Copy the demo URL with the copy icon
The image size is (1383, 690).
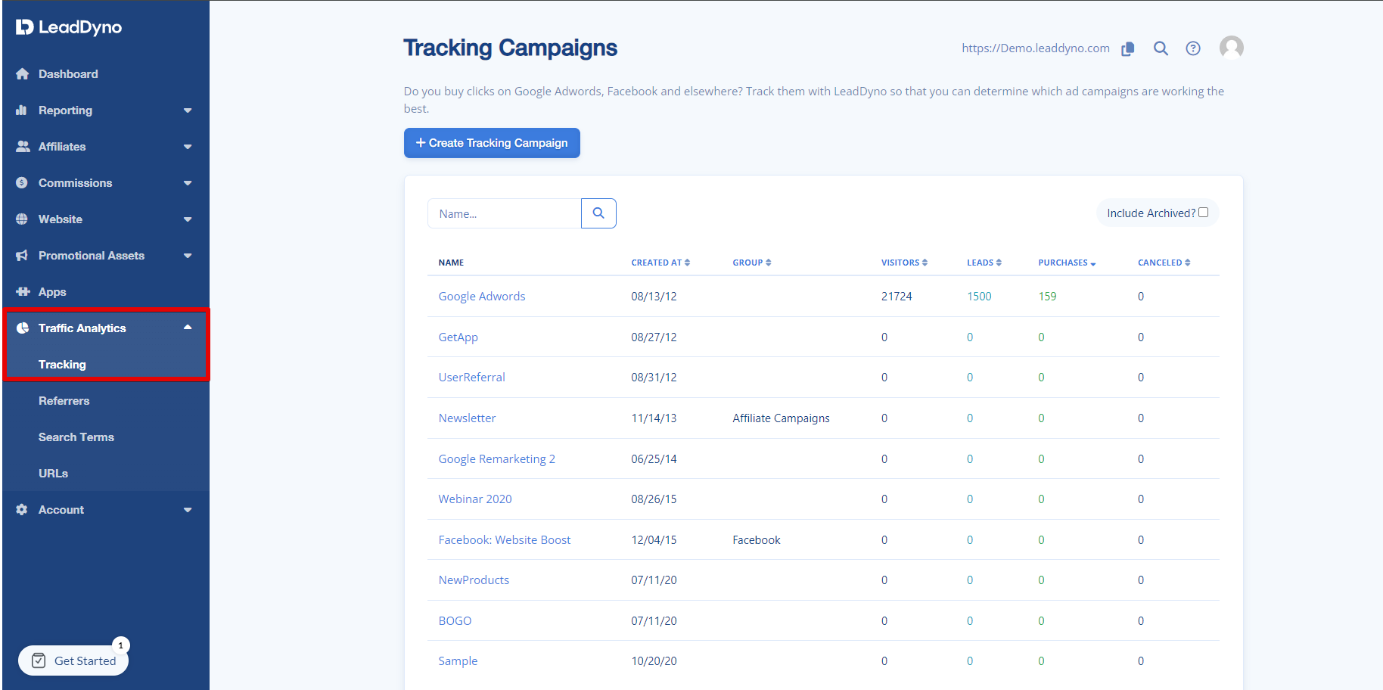(1128, 48)
